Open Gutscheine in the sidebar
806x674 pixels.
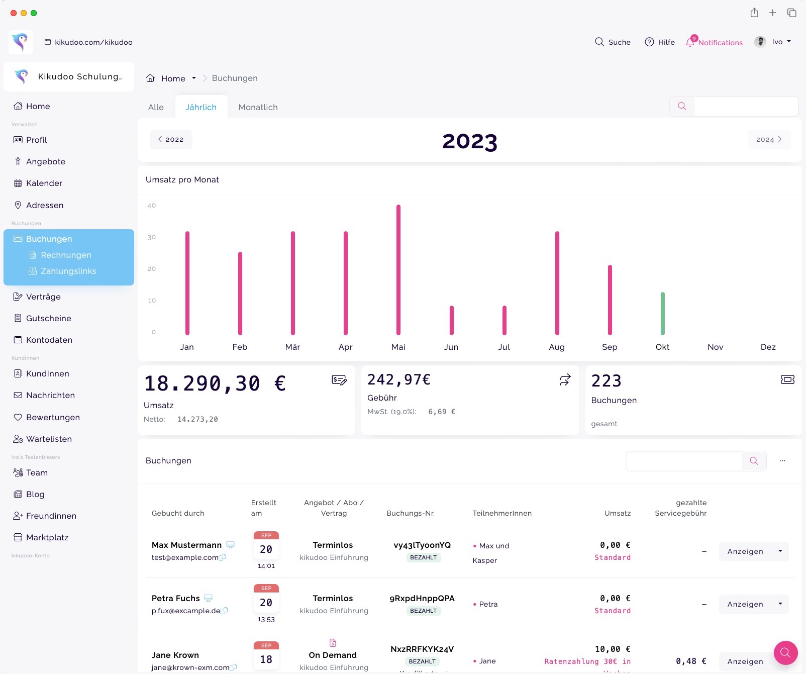pos(48,319)
